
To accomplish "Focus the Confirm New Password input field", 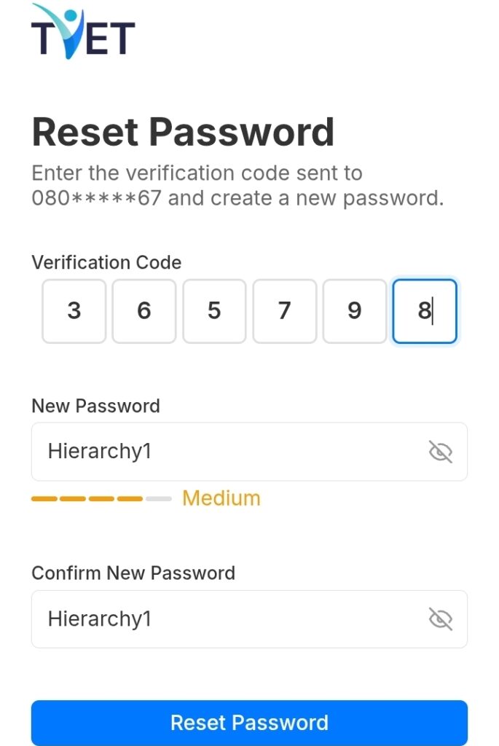I will (x=226, y=619).
